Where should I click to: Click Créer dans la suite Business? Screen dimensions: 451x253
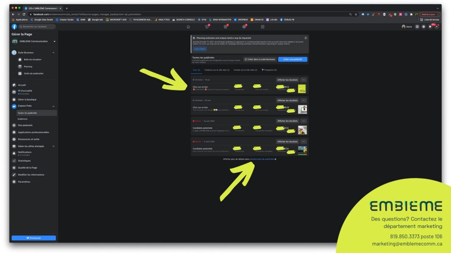point(260,59)
